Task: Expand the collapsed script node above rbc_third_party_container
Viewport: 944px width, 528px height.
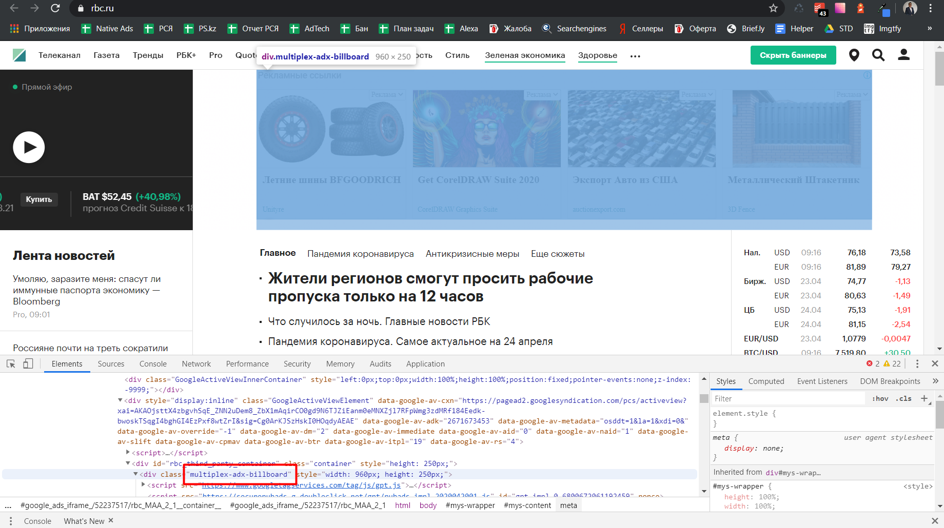Action: pyautogui.click(x=128, y=453)
